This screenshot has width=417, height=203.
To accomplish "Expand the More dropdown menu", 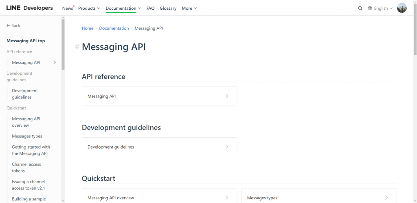I will (189, 8).
